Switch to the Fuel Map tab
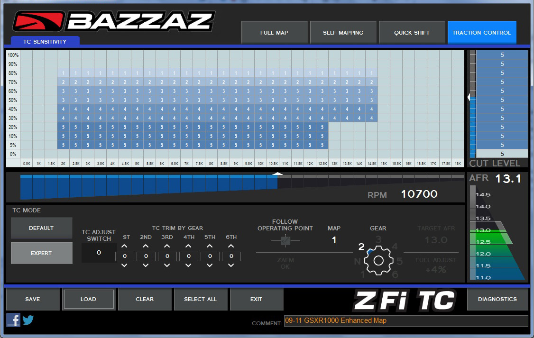Viewport: 534px width, 338px height. [x=274, y=33]
